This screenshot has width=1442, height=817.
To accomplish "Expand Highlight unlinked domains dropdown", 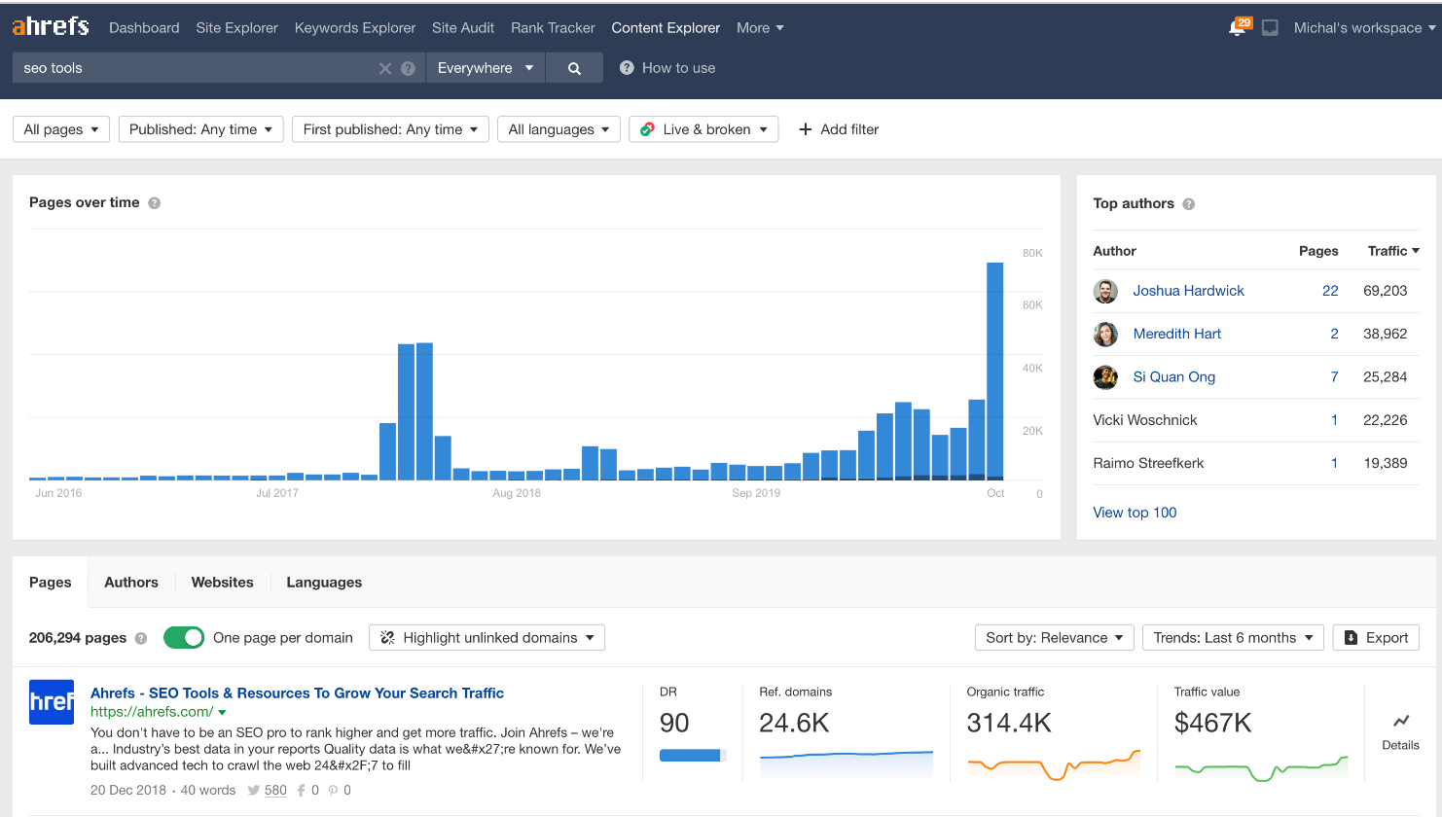I will pyautogui.click(x=487, y=638).
